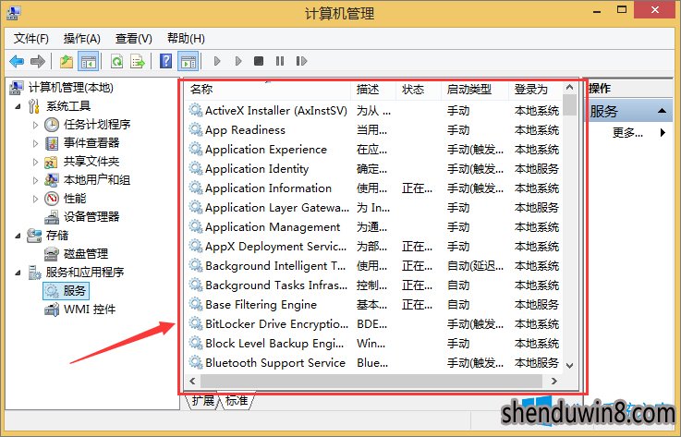Viewport: 681px width, 437px height.
Task: Click the Forward arrow toolbar icon
Action: click(38, 61)
